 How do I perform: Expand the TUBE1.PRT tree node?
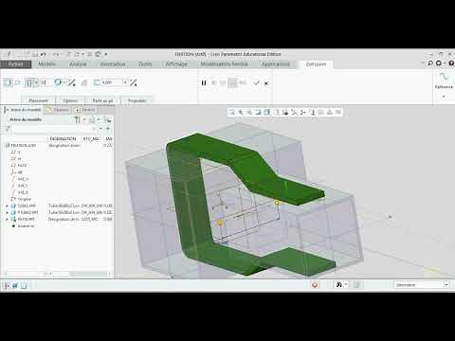click(x=8, y=206)
